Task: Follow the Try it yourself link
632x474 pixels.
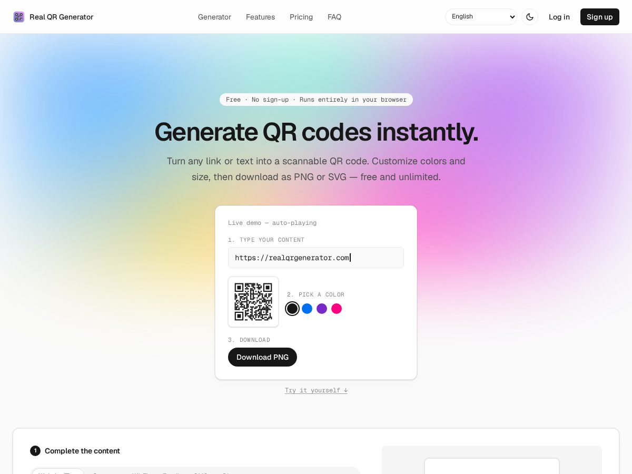Action: tap(316, 390)
